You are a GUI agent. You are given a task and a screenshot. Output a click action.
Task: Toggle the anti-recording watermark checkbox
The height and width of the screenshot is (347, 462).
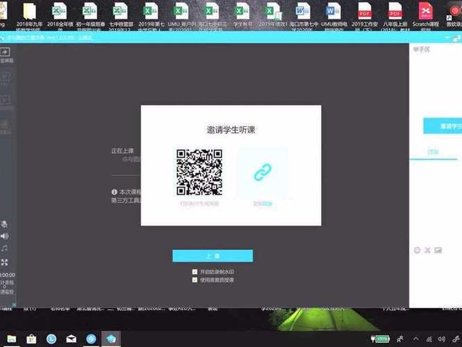(x=195, y=272)
